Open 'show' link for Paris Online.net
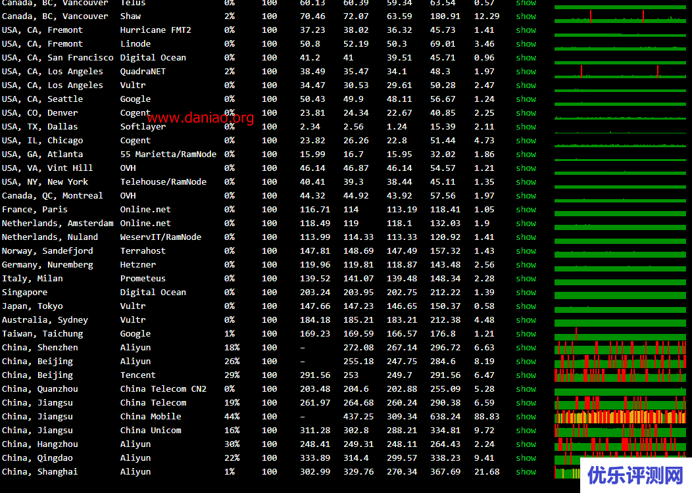Viewport: 692px width, 493px height. coord(526,210)
